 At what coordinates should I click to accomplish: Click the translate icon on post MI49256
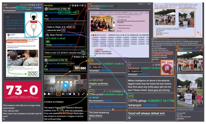click(x=85, y=5)
